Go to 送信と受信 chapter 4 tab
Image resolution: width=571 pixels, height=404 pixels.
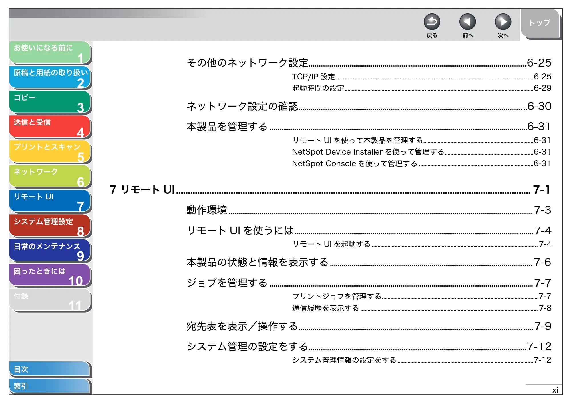pos(50,127)
